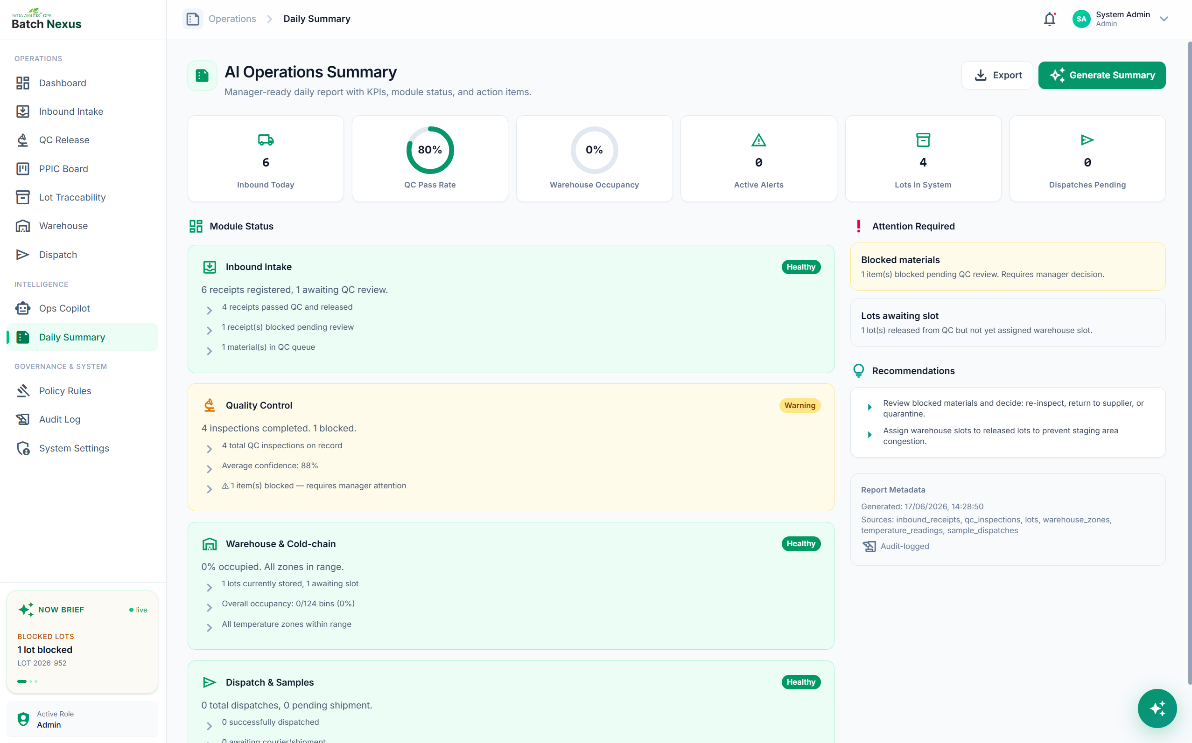Click the breadcrumb document icon
The height and width of the screenshot is (743, 1192).
(193, 19)
